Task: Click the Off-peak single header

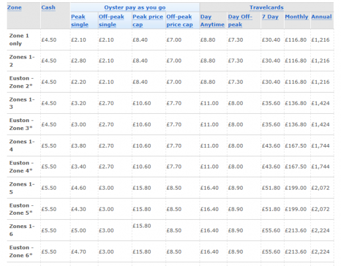Action: click(111, 21)
